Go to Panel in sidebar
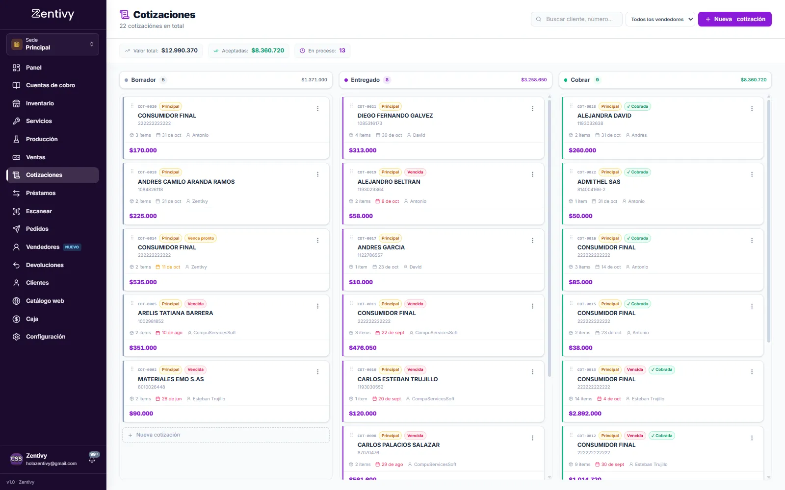785x490 pixels. pos(52,68)
